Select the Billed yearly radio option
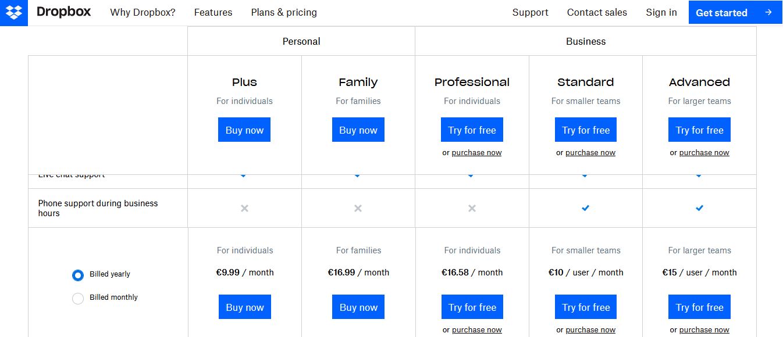783x337 pixels. 78,275
